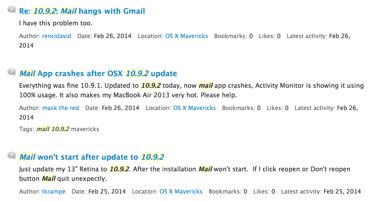This screenshot has height=202, width=382.
Task: Click the "Just update my 13" Retina" snippet text
Action: [63, 169]
